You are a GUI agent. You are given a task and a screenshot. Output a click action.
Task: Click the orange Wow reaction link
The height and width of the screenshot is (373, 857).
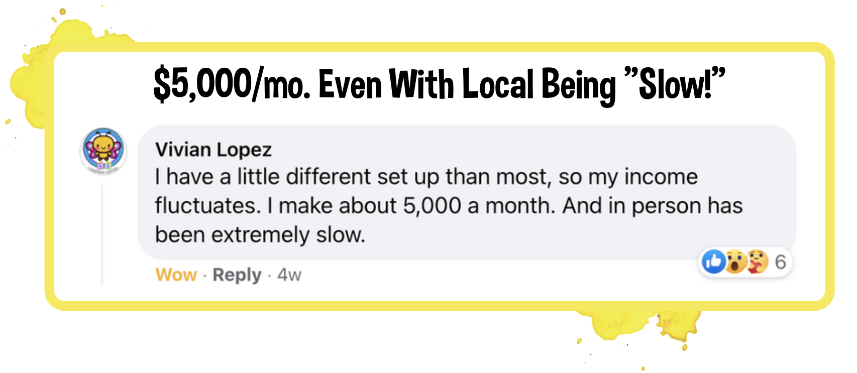tap(176, 275)
